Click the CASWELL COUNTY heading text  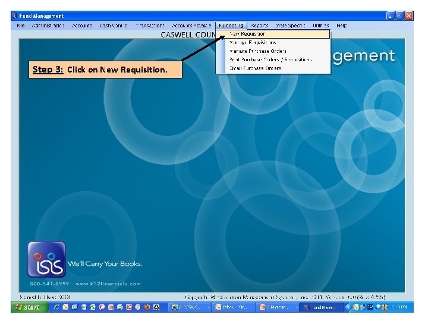(188, 34)
